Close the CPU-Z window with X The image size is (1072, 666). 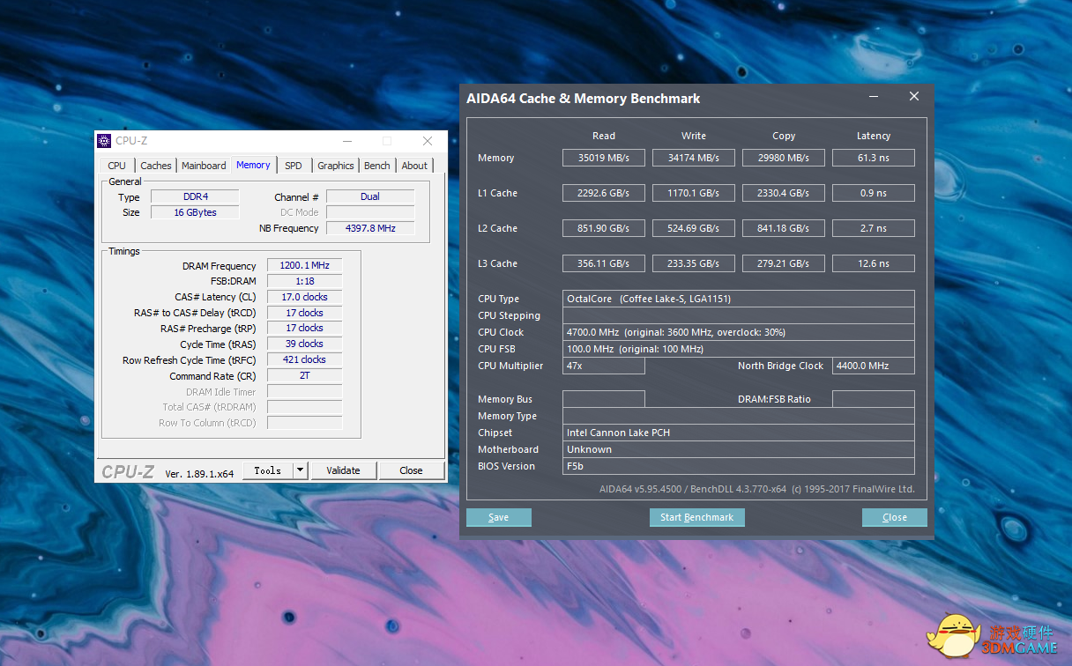coord(428,141)
